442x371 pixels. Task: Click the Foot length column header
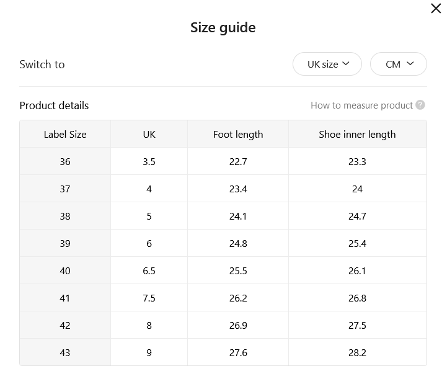(238, 134)
